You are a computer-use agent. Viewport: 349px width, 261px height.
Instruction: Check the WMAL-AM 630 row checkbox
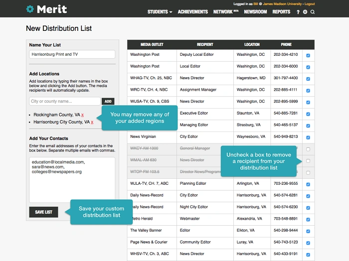pos(308,161)
